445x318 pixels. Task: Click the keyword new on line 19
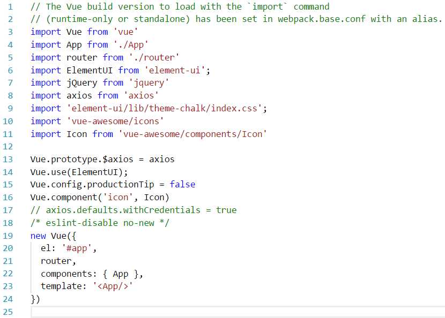38,236
